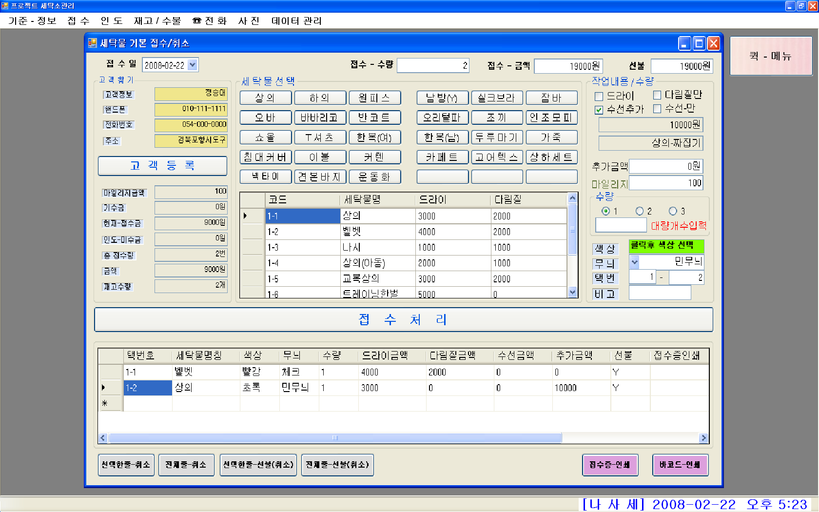This screenshot has height=512, width=819.
Task: Click the 고객정보 name field
Action: coord(191,94)
